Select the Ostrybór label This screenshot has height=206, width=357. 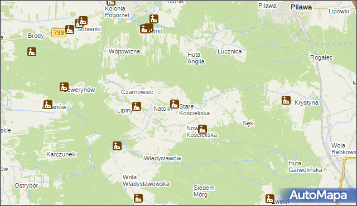[x=26, y=186]
